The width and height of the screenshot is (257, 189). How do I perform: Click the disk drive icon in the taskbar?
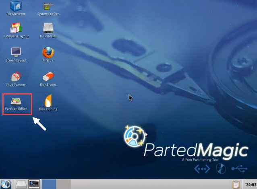[21, 184]
